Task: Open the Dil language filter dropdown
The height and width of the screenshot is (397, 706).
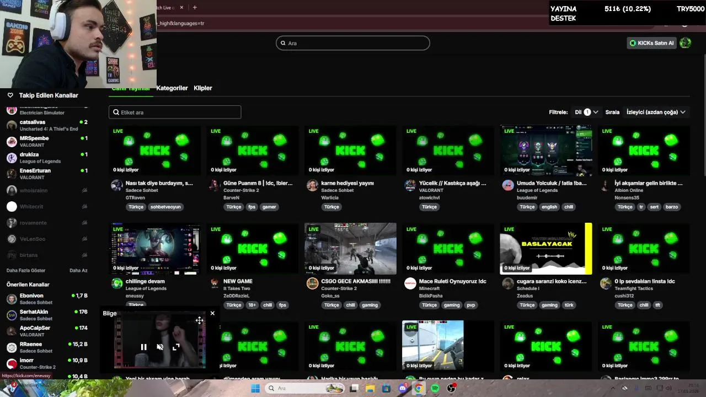Action: (x=586, y=112)
